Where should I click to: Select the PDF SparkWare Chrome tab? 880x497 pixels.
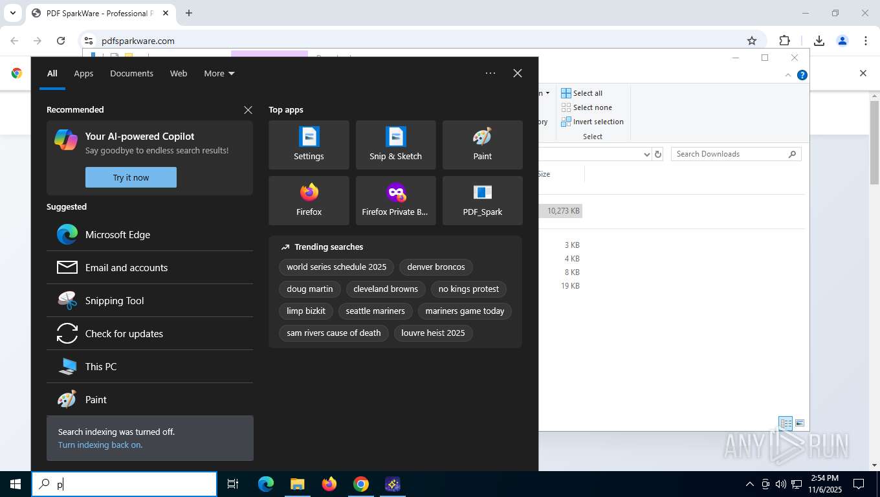(x=100, y=13)
